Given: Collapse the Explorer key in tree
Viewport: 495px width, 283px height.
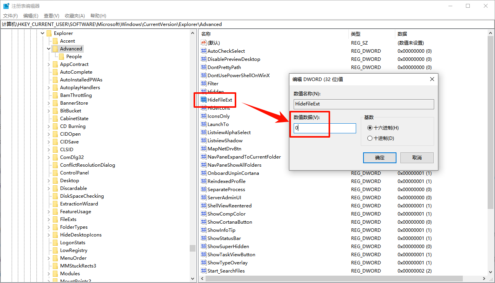Looking at the screenshot, I should pyautogui.click(x=42, y=33).
